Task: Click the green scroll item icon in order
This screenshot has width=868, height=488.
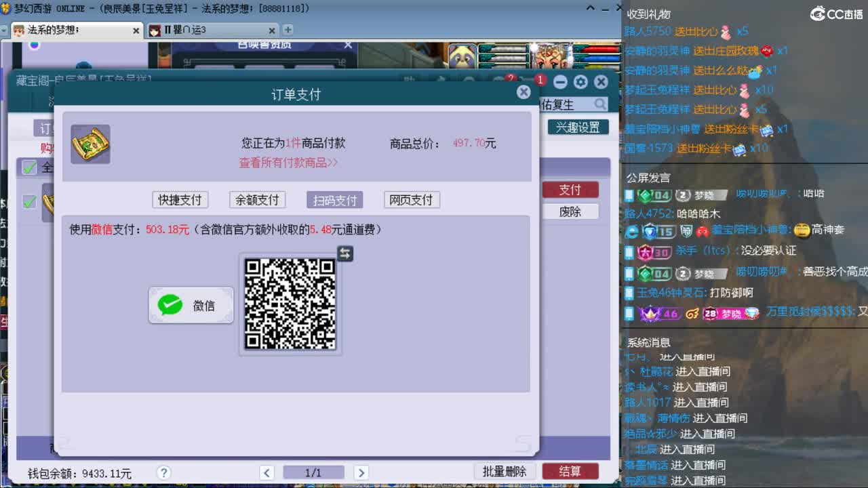Action: pos(90,144)
